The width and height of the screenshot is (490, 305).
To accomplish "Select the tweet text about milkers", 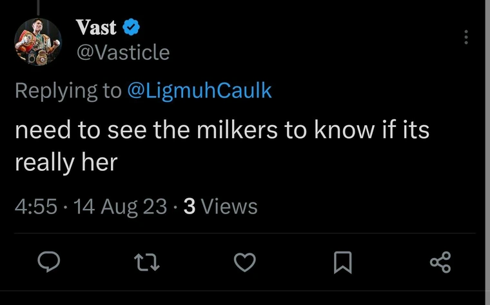I will point(222,146).
